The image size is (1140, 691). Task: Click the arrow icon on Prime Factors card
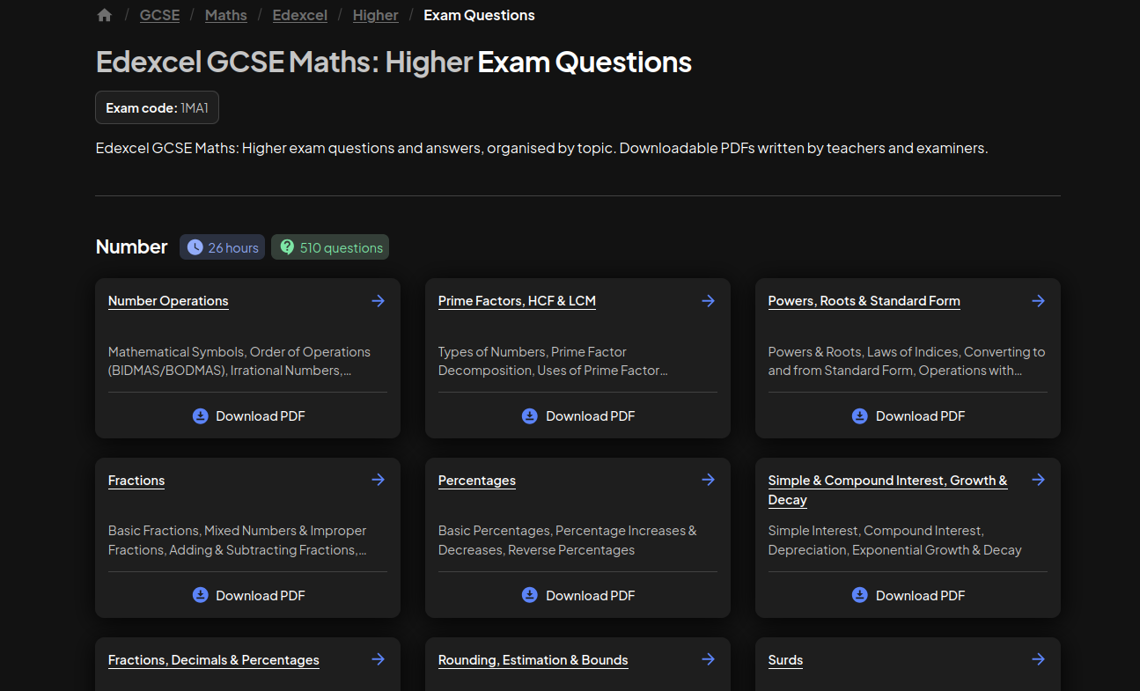point(708,301)
